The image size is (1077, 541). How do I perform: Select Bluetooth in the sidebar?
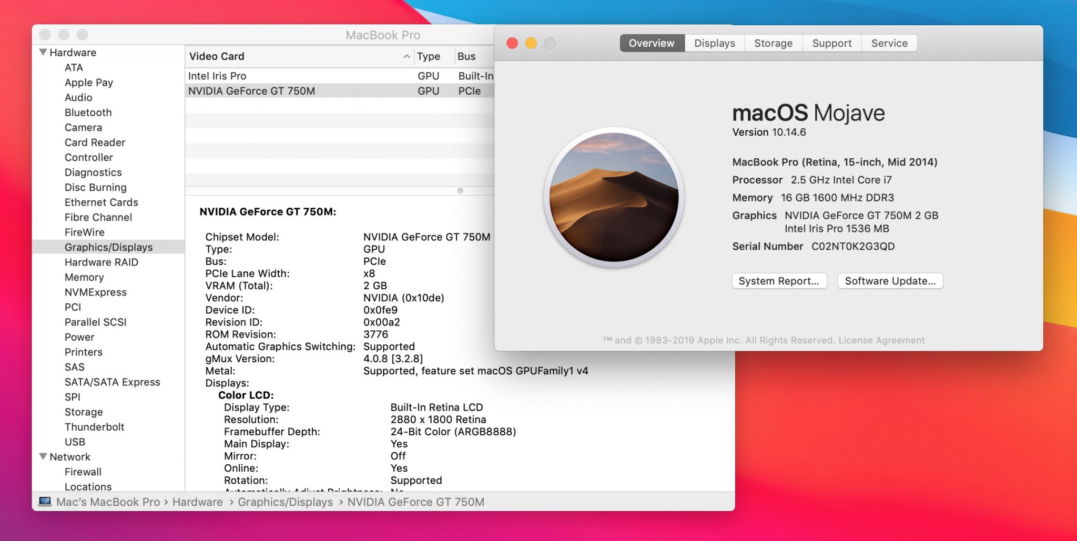click(x=88, y=113)
